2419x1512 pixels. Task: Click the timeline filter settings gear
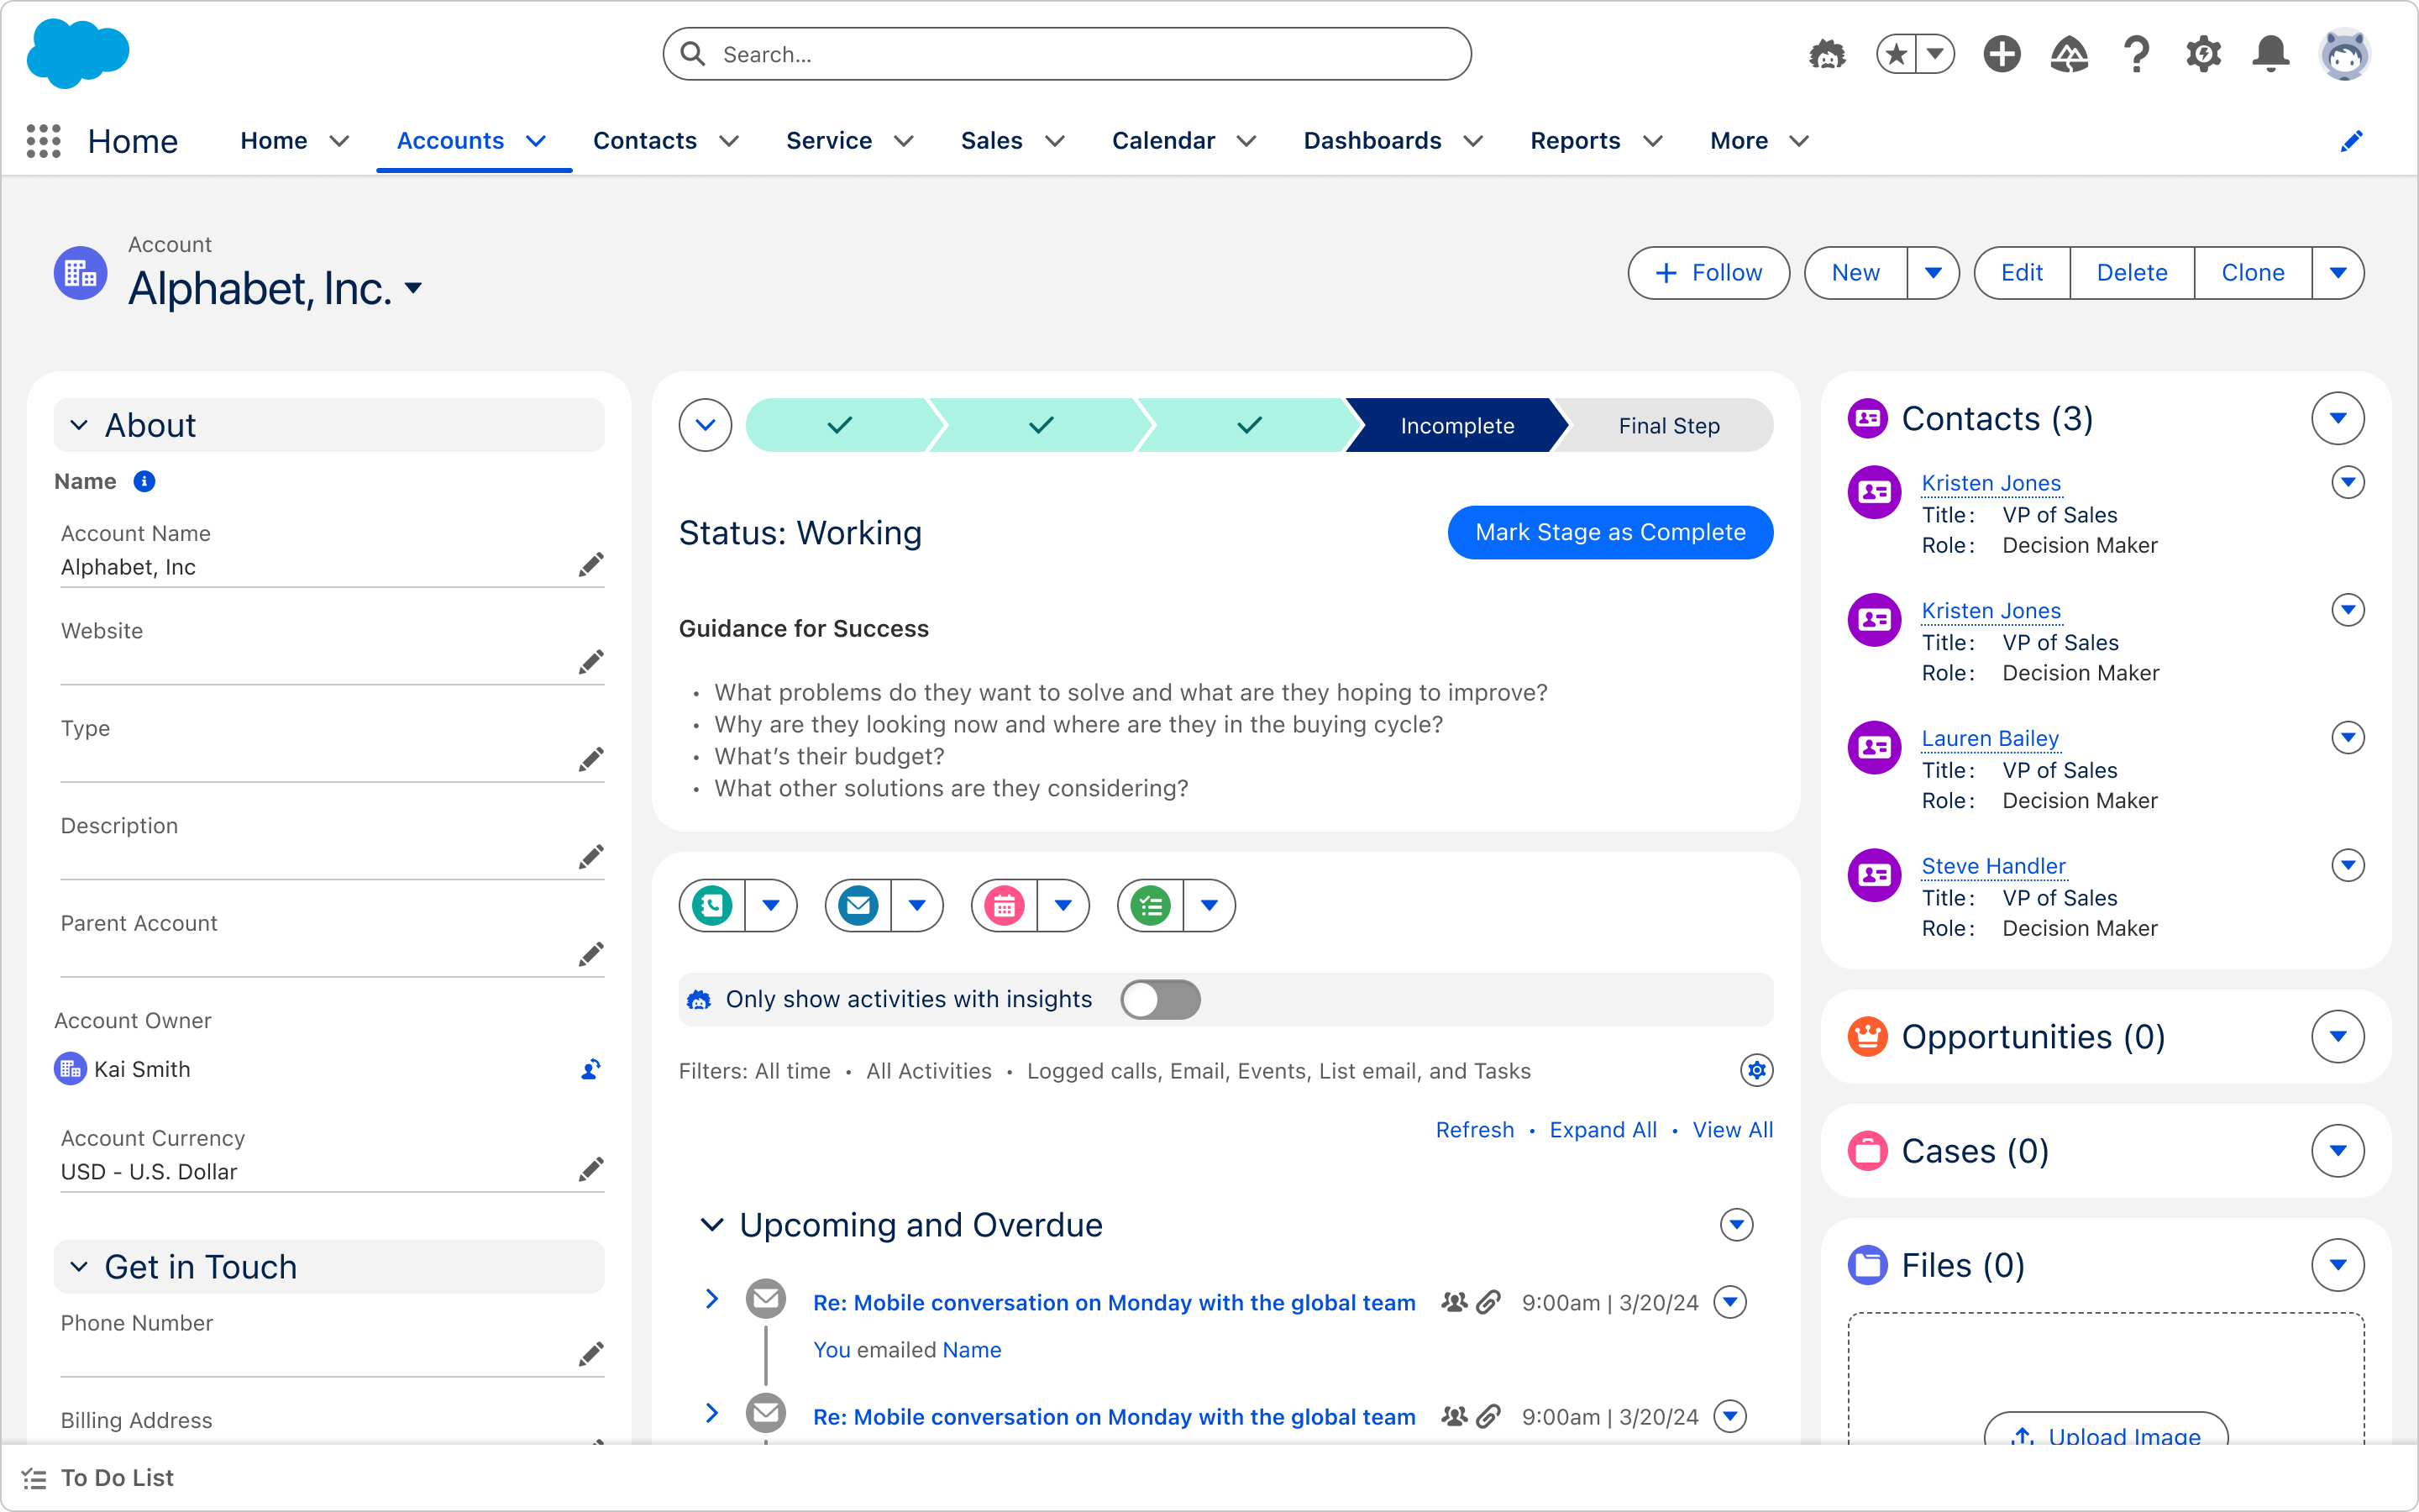pos(1756,1070)
